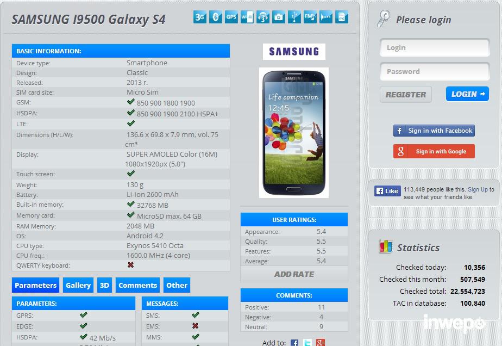The width and height of the screenshot is (502, 346).
Task: Focus the Password input field
Action: (x=435, y=71)
